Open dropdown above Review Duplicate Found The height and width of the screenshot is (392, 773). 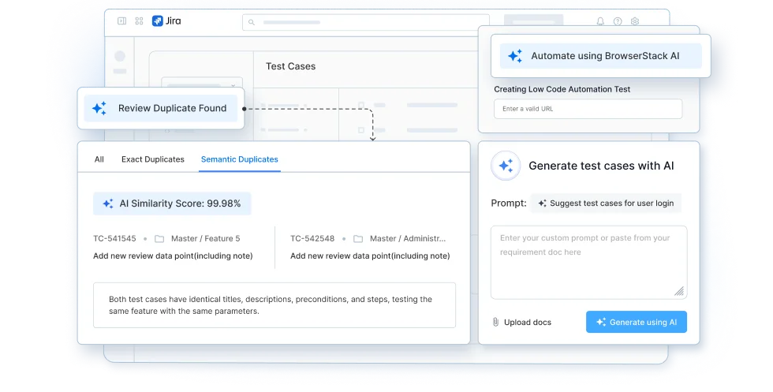(x=202, y=83)
